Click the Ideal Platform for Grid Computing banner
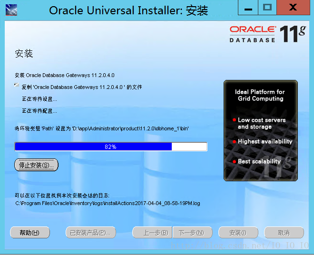Image resolution: width=314 pixels, height=255 pixels. tap(261, 131)
